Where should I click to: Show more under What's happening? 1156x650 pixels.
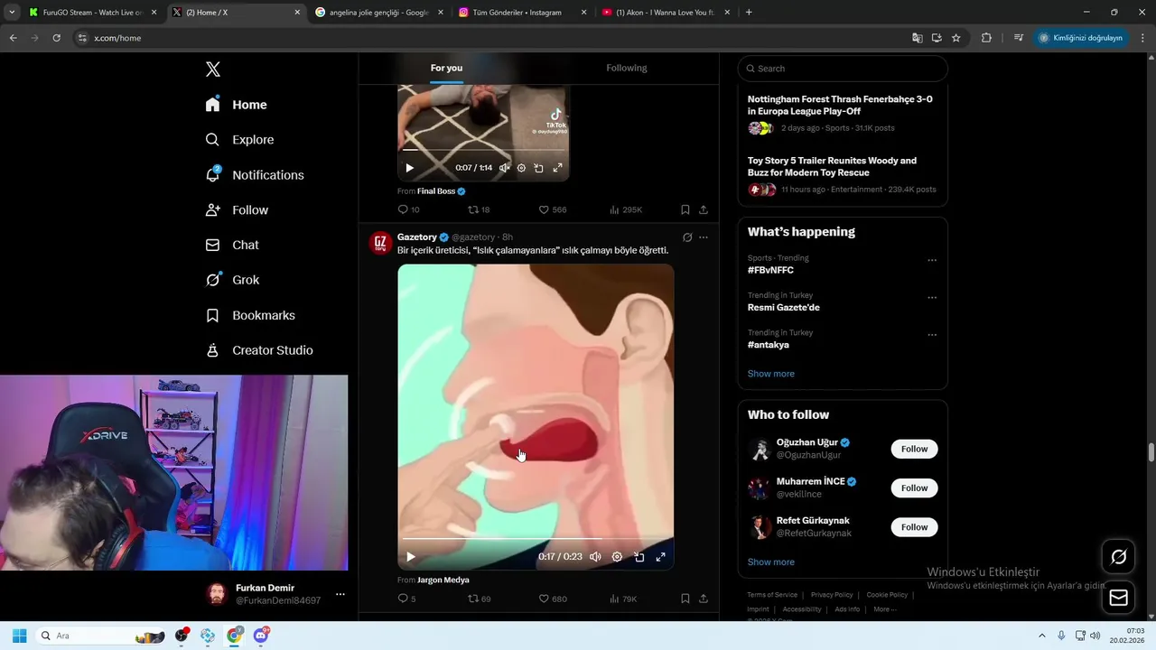(x=771, y=374)
